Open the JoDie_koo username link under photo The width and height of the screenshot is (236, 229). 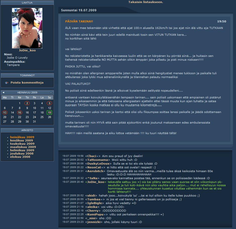27,50
